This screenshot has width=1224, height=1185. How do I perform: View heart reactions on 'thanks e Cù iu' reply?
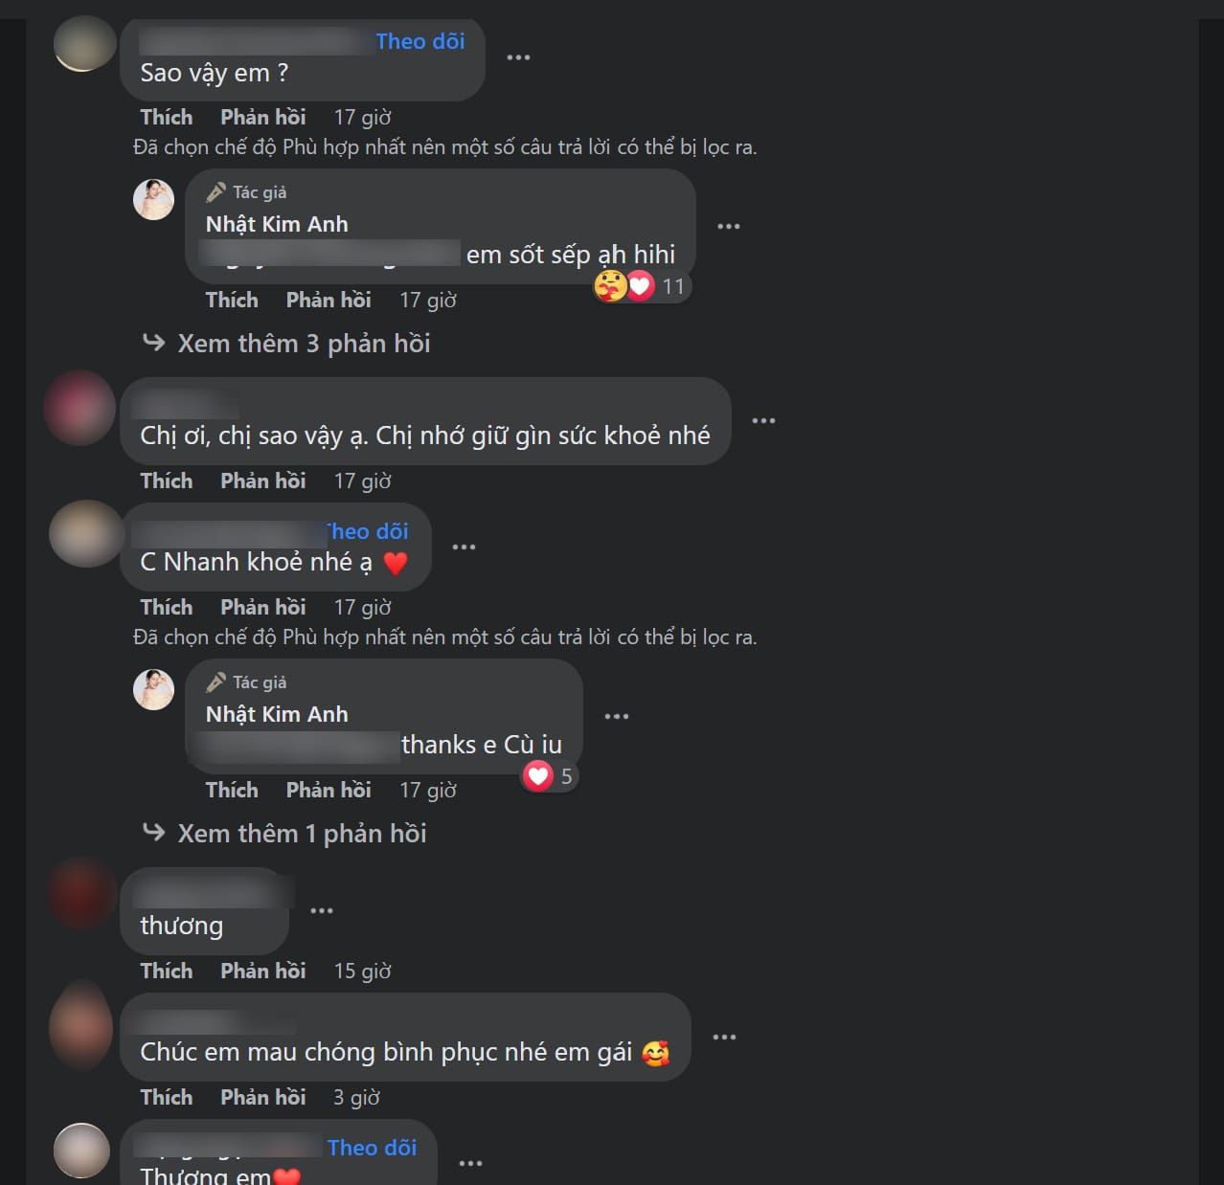coord(550,775)
